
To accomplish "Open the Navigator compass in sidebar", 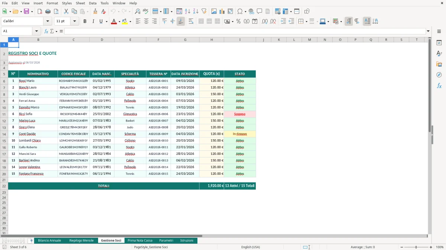I will 439,75.
